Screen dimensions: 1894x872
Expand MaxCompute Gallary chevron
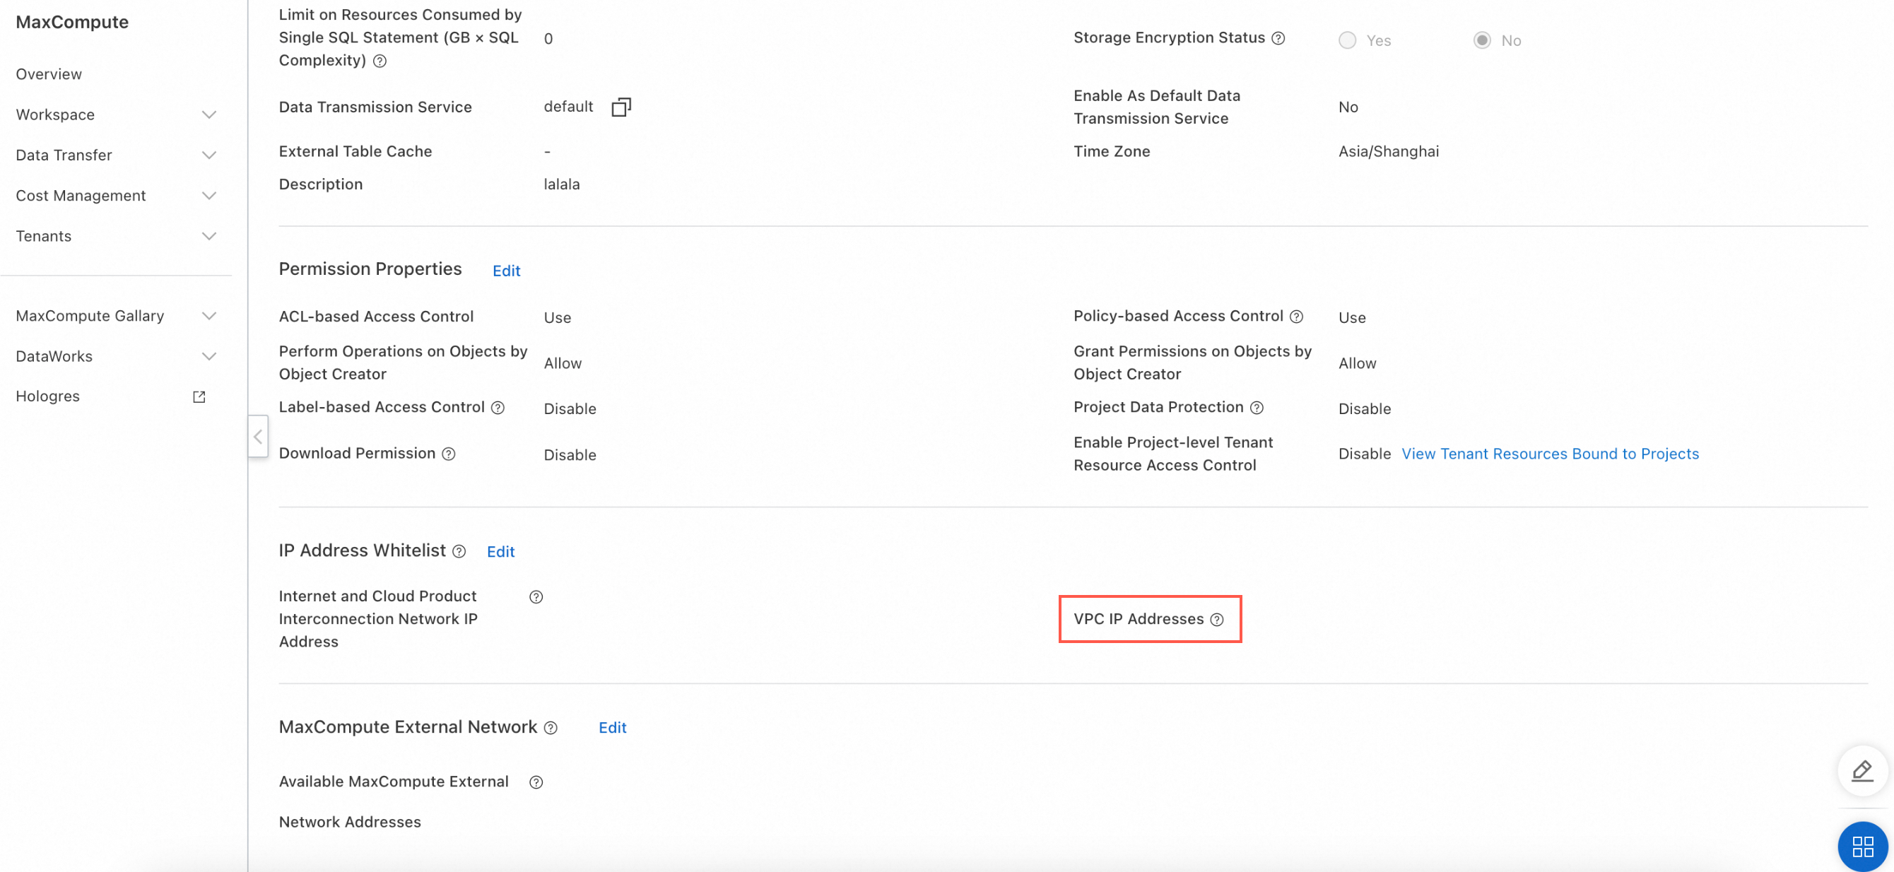tap(208, 315)
